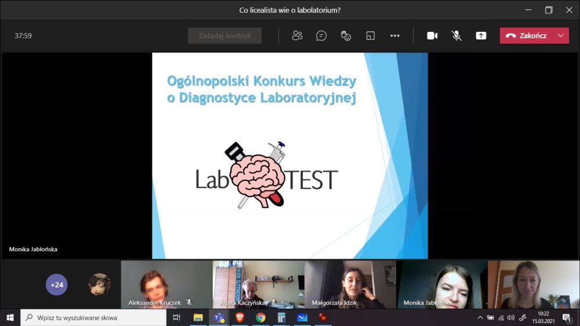The width and height of the screenshot is (580, 326).
Task: End the call with the Zakończ button
Action: tap(526, 35)
